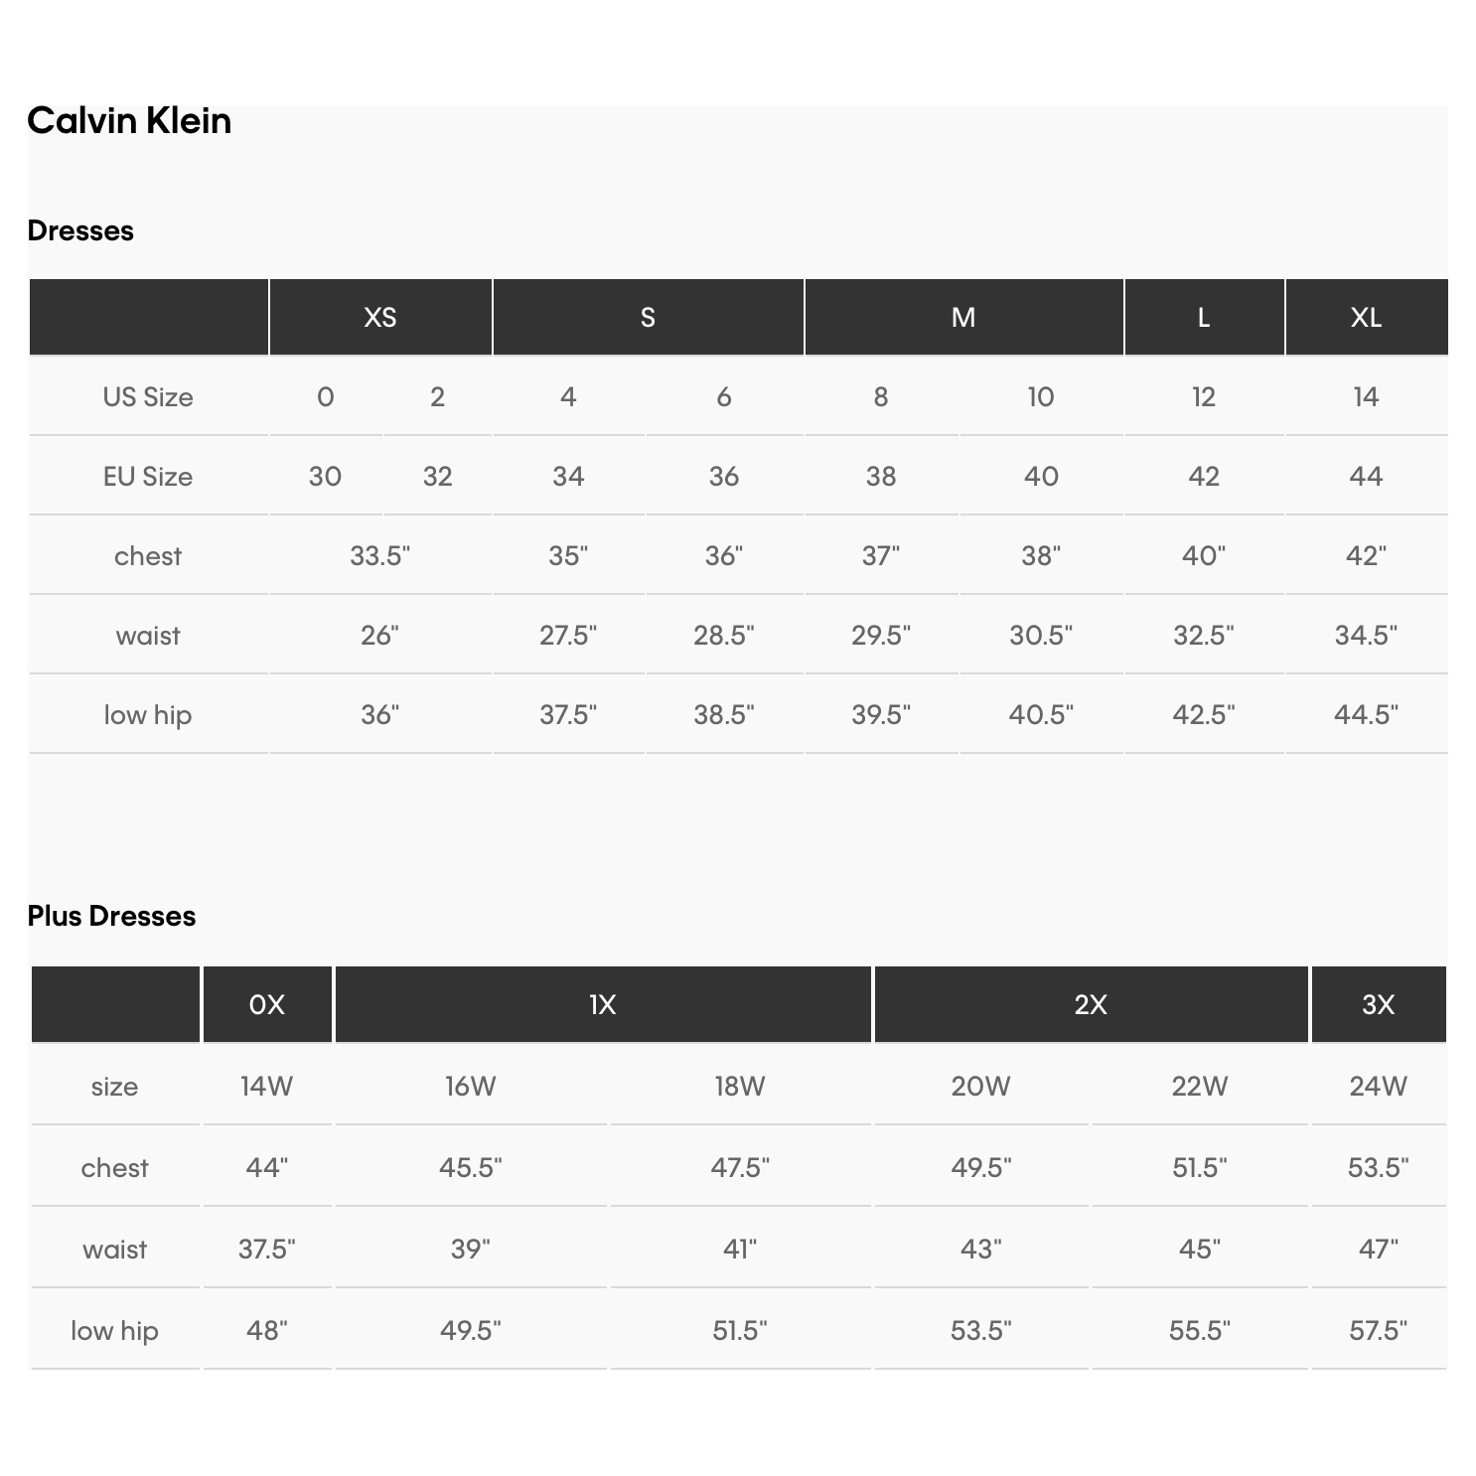Viewport: 1476px width, 1476px height.
Task: Click the Calvin Klein brand heading
Action: click(129, 121)
